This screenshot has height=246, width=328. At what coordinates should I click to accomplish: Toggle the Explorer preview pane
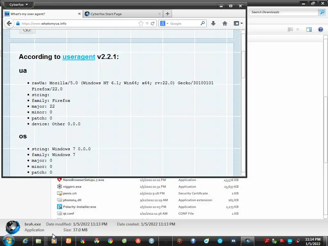point(309,29)
